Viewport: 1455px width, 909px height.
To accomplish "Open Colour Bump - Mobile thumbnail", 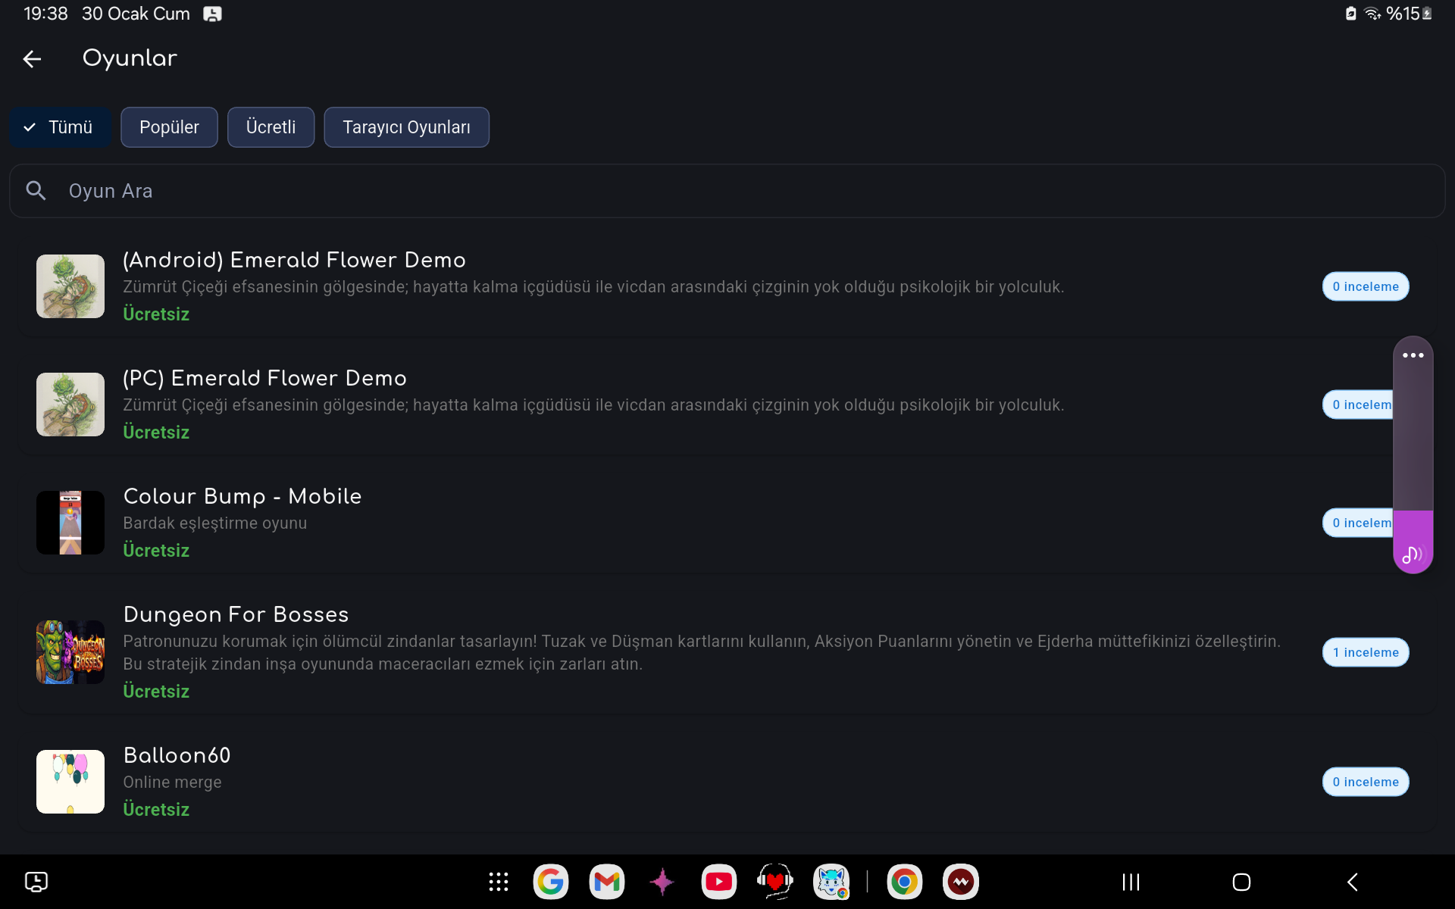I will [70, 523].
